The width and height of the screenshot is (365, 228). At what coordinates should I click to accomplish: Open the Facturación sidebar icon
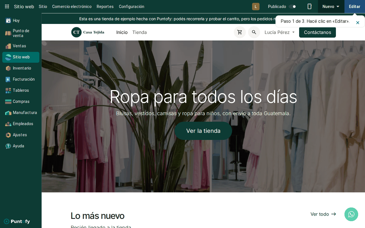tap(8, 79)
